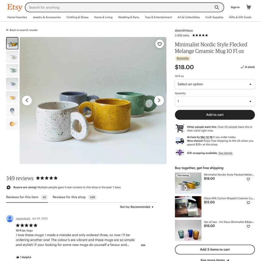Show the previous product image

click(27, 100)
